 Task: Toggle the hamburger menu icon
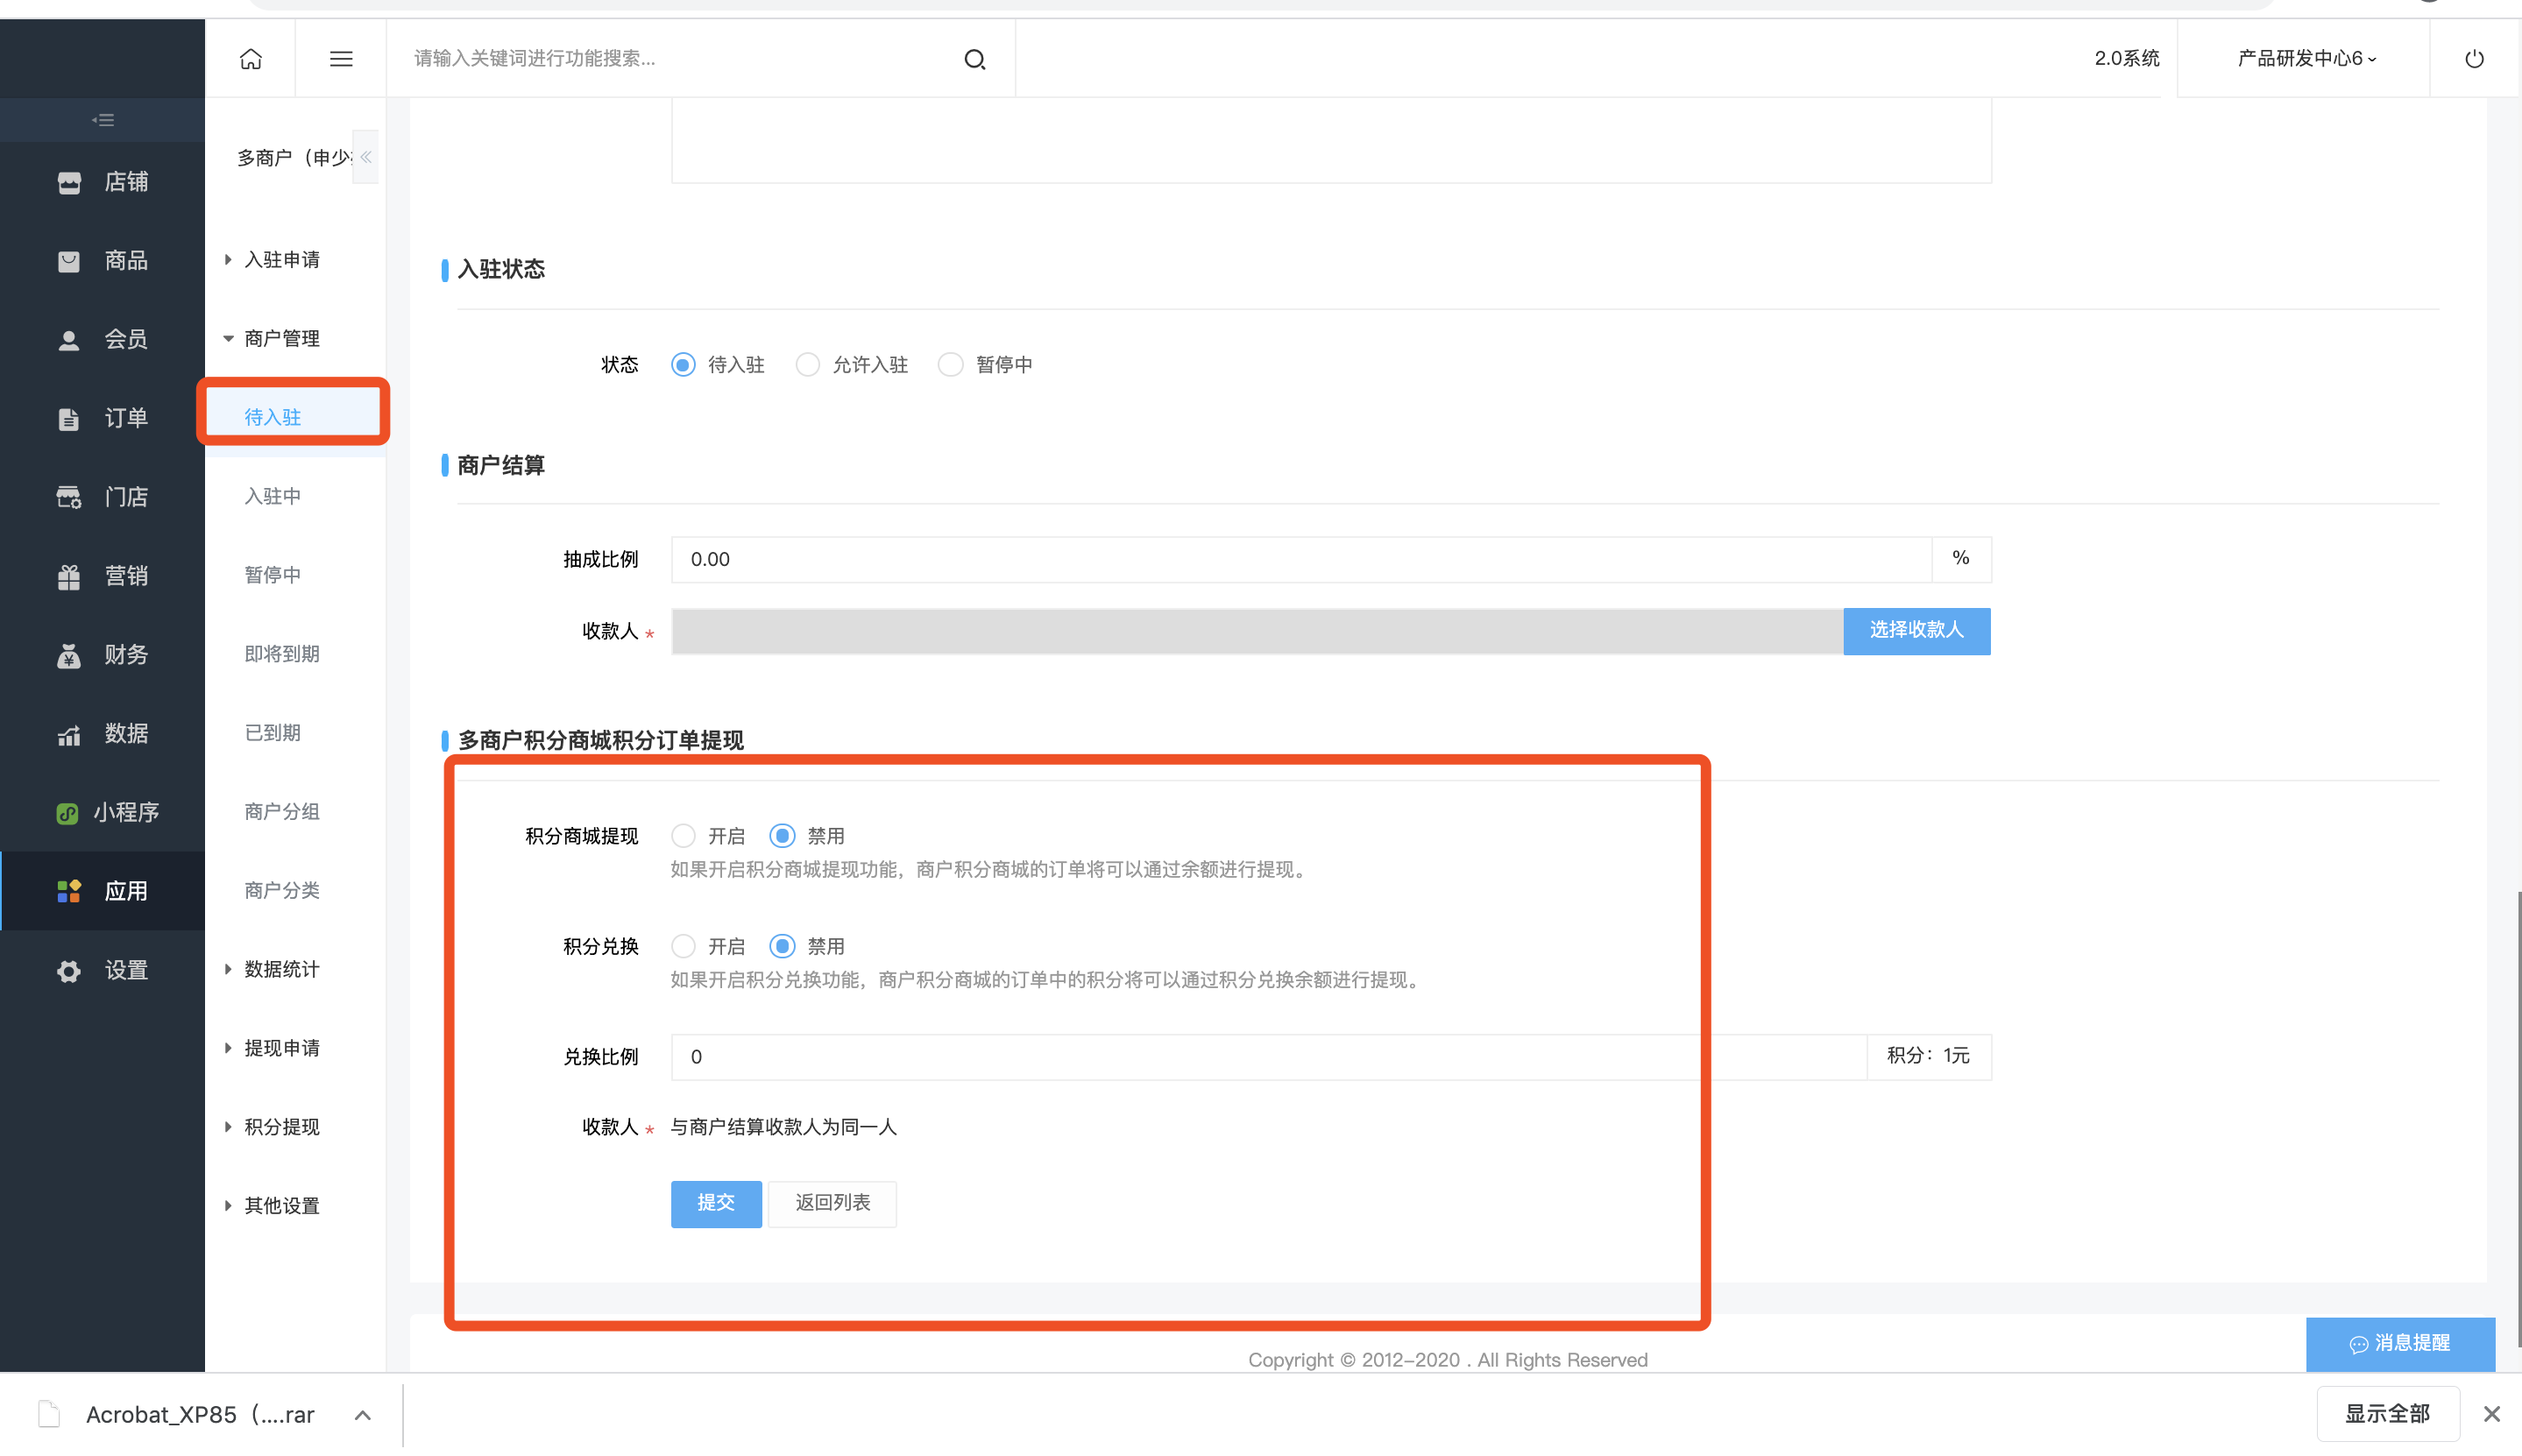341,59
